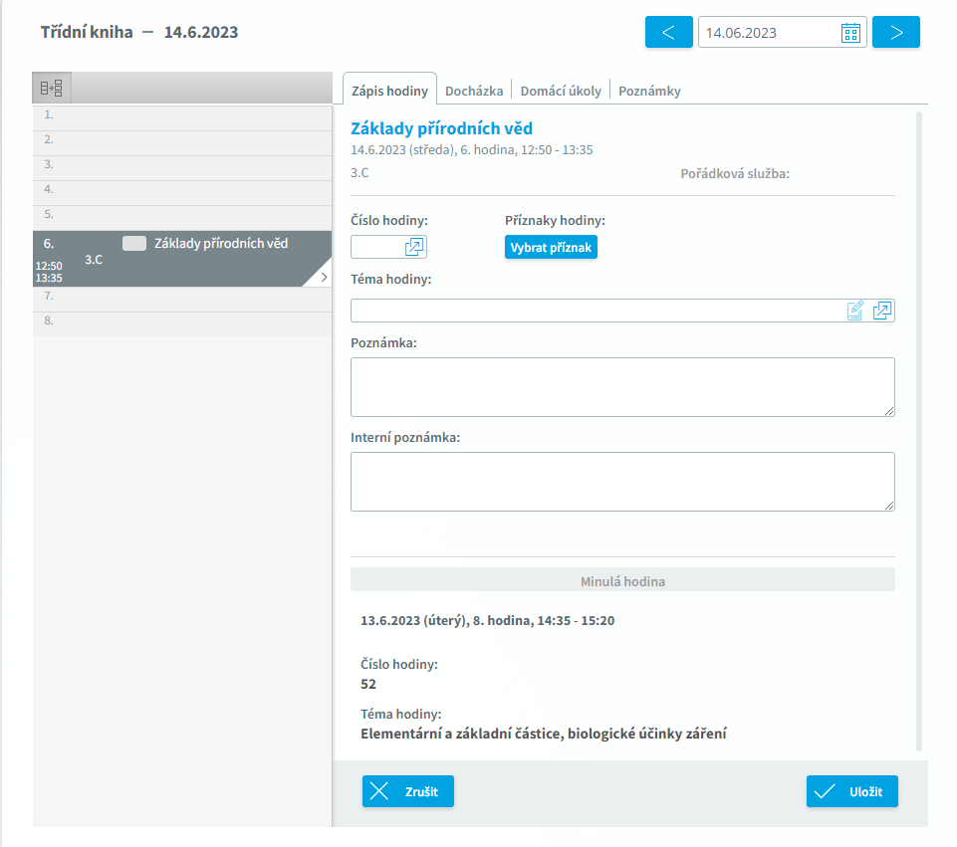Open the topic picker icon in Téma hodiny

coord(882,311)
